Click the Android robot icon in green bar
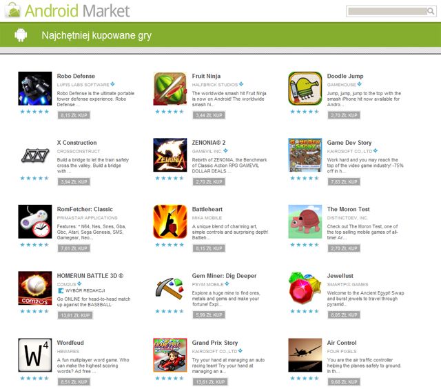Screen dimensions: 441x389 pos(21,35)
